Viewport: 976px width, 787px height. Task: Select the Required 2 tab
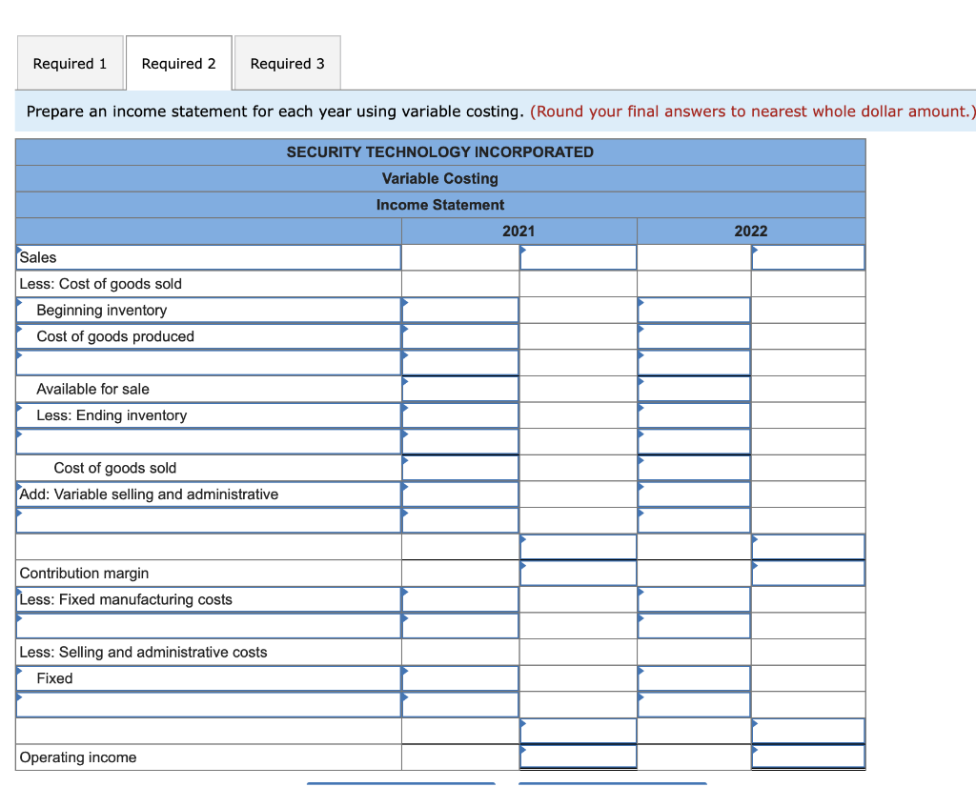pos(178,64)
